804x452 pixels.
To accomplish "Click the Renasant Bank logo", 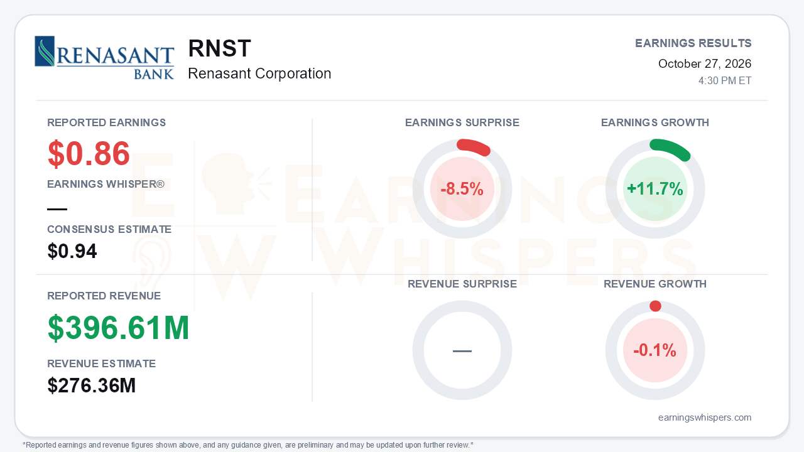I will 104,58.
